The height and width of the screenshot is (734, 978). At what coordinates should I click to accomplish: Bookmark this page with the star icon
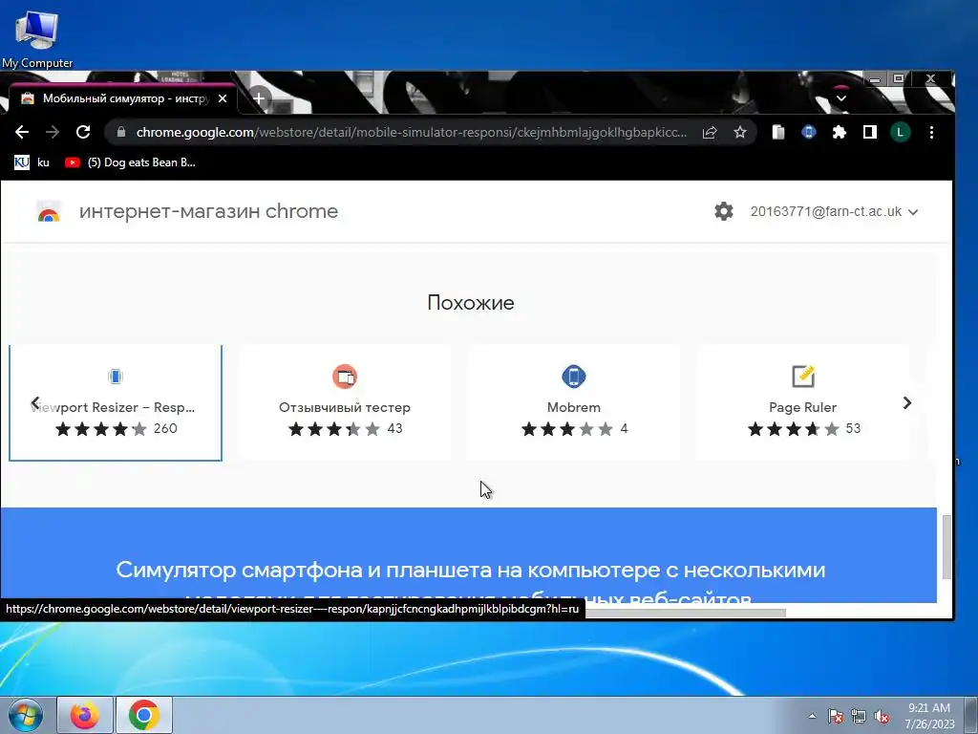740,132
